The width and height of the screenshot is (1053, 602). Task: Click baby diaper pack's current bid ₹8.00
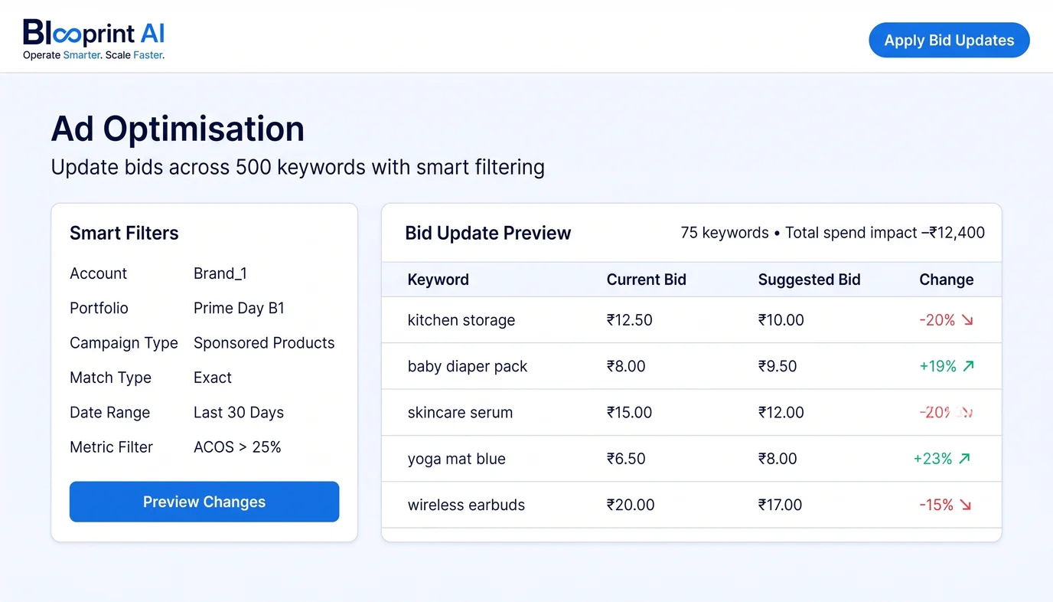click(x=626, y=366)
